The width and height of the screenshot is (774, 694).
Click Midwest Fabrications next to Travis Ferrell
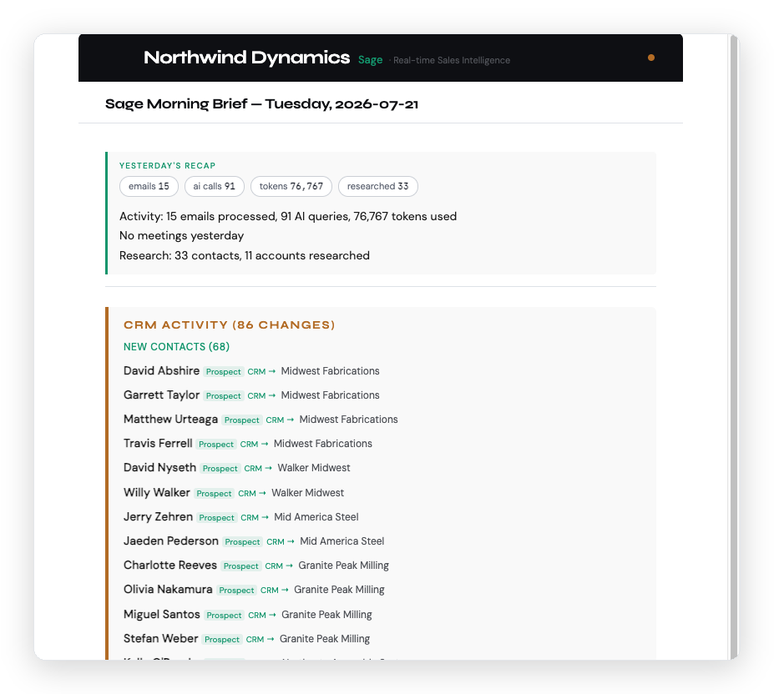pos(323,444)
